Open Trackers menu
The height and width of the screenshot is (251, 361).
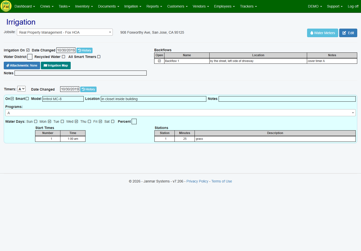pyautogui.click(x=248, y=6)
